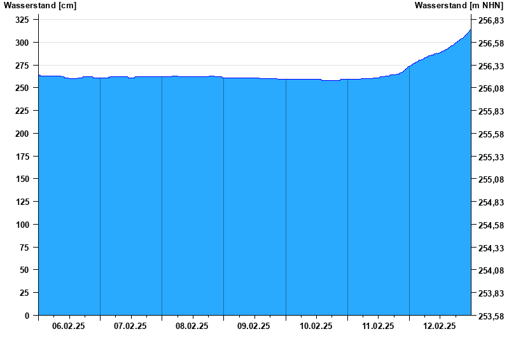Screen dimensions: 509x350
Task: Click the 254,08 value on right axis
Action: pos(491,270)
